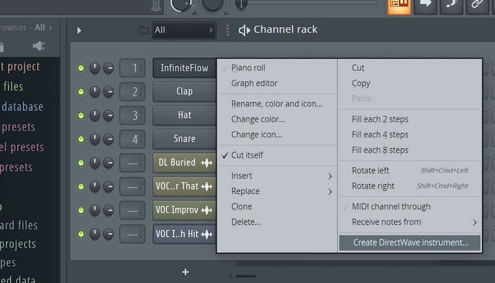Open the All channel filter dropdown
Screen dimensions: 495x283
(184, 30)
